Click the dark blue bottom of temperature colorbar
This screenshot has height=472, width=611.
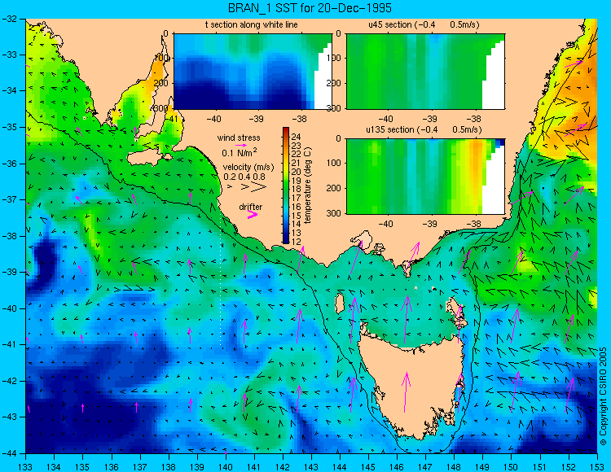(x=286, y=240)
